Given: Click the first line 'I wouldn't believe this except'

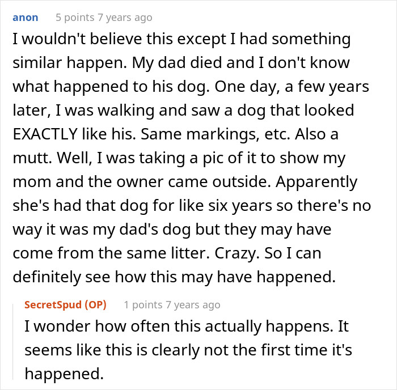Looking at the screenshot, I should click(x=119, y=39).
